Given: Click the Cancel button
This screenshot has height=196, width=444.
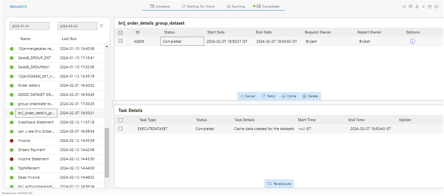Looking at the screenshot, I should [248, 96].
